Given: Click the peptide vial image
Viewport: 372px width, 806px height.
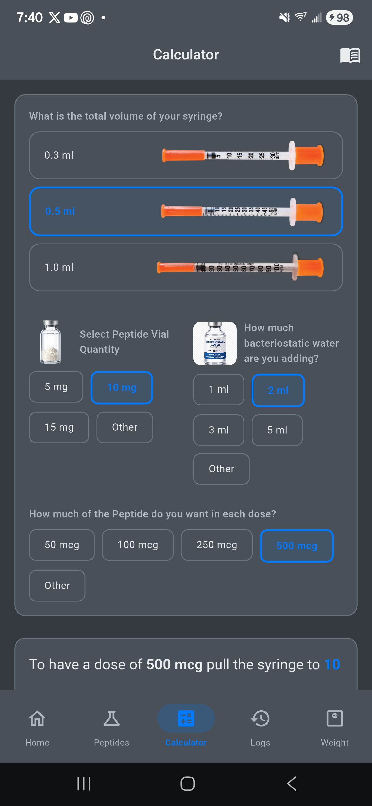Looking at the screenshot, I should (50, 342).
